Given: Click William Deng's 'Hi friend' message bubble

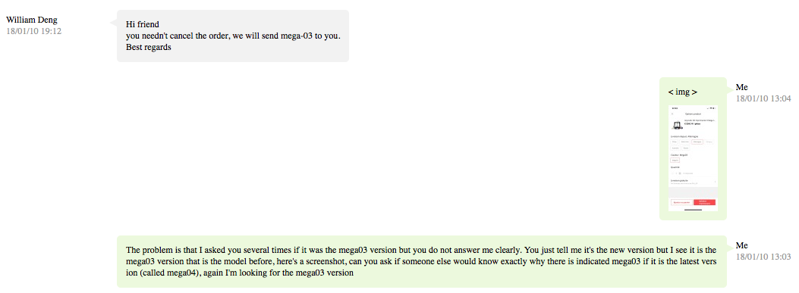Looking at the screenshot, I should 233,36.
